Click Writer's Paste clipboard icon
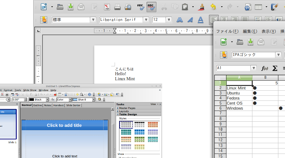 (185, 7)
